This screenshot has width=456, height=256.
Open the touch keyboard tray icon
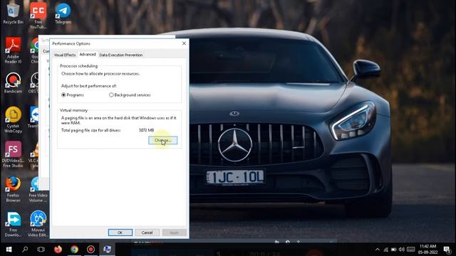[x=411, y=250]
